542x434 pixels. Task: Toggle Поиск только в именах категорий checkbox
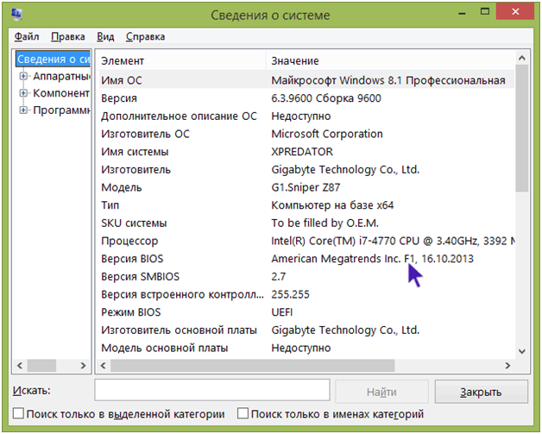coord(243,414)
